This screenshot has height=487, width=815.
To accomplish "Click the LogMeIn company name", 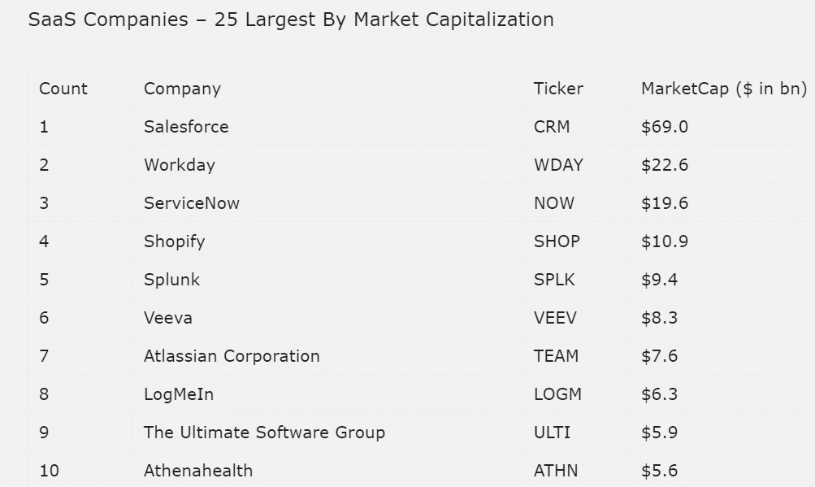I will (179, 394).
